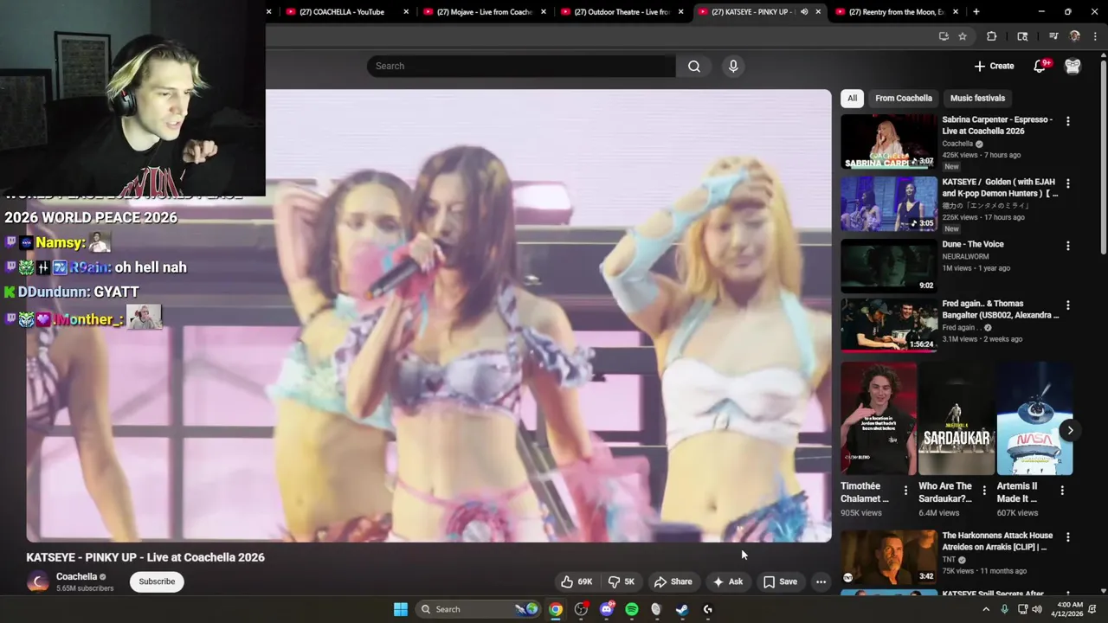Open Fred again.. & Thomas Bangalter video thumbnail
This screenshot has height=623, width=1108.
(889, 325)
